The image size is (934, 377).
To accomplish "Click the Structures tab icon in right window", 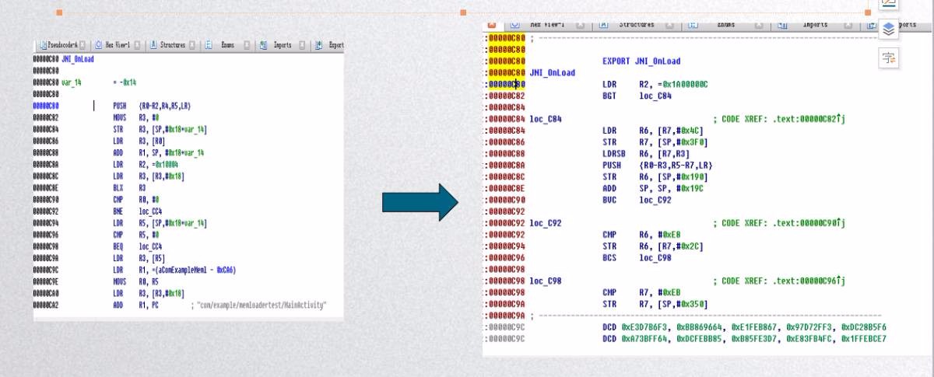I will tap(602, 25).
